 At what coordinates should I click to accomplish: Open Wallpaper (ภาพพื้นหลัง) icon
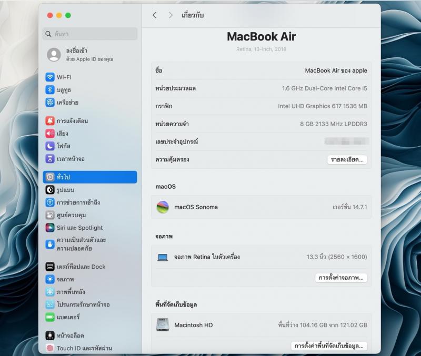(50, 292)
